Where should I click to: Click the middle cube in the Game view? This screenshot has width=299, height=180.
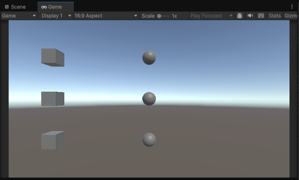coord(52,99)
